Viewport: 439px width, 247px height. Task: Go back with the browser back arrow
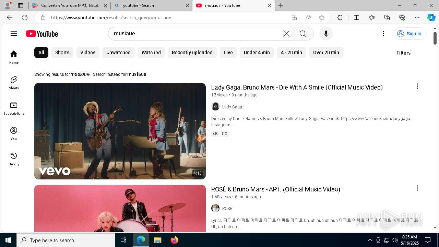[x=10, y=17]
